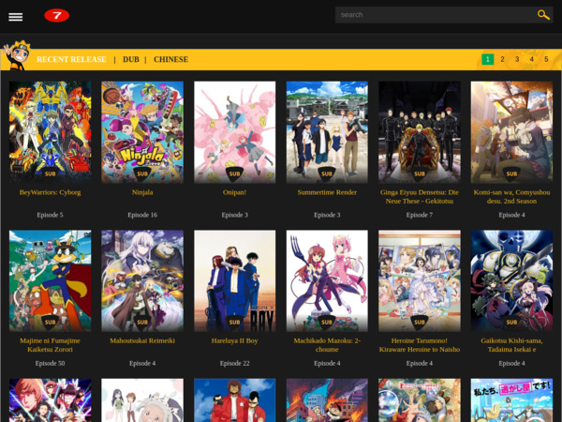
Task: Switch to the Chinese tab
Action: tap(171, 59)
